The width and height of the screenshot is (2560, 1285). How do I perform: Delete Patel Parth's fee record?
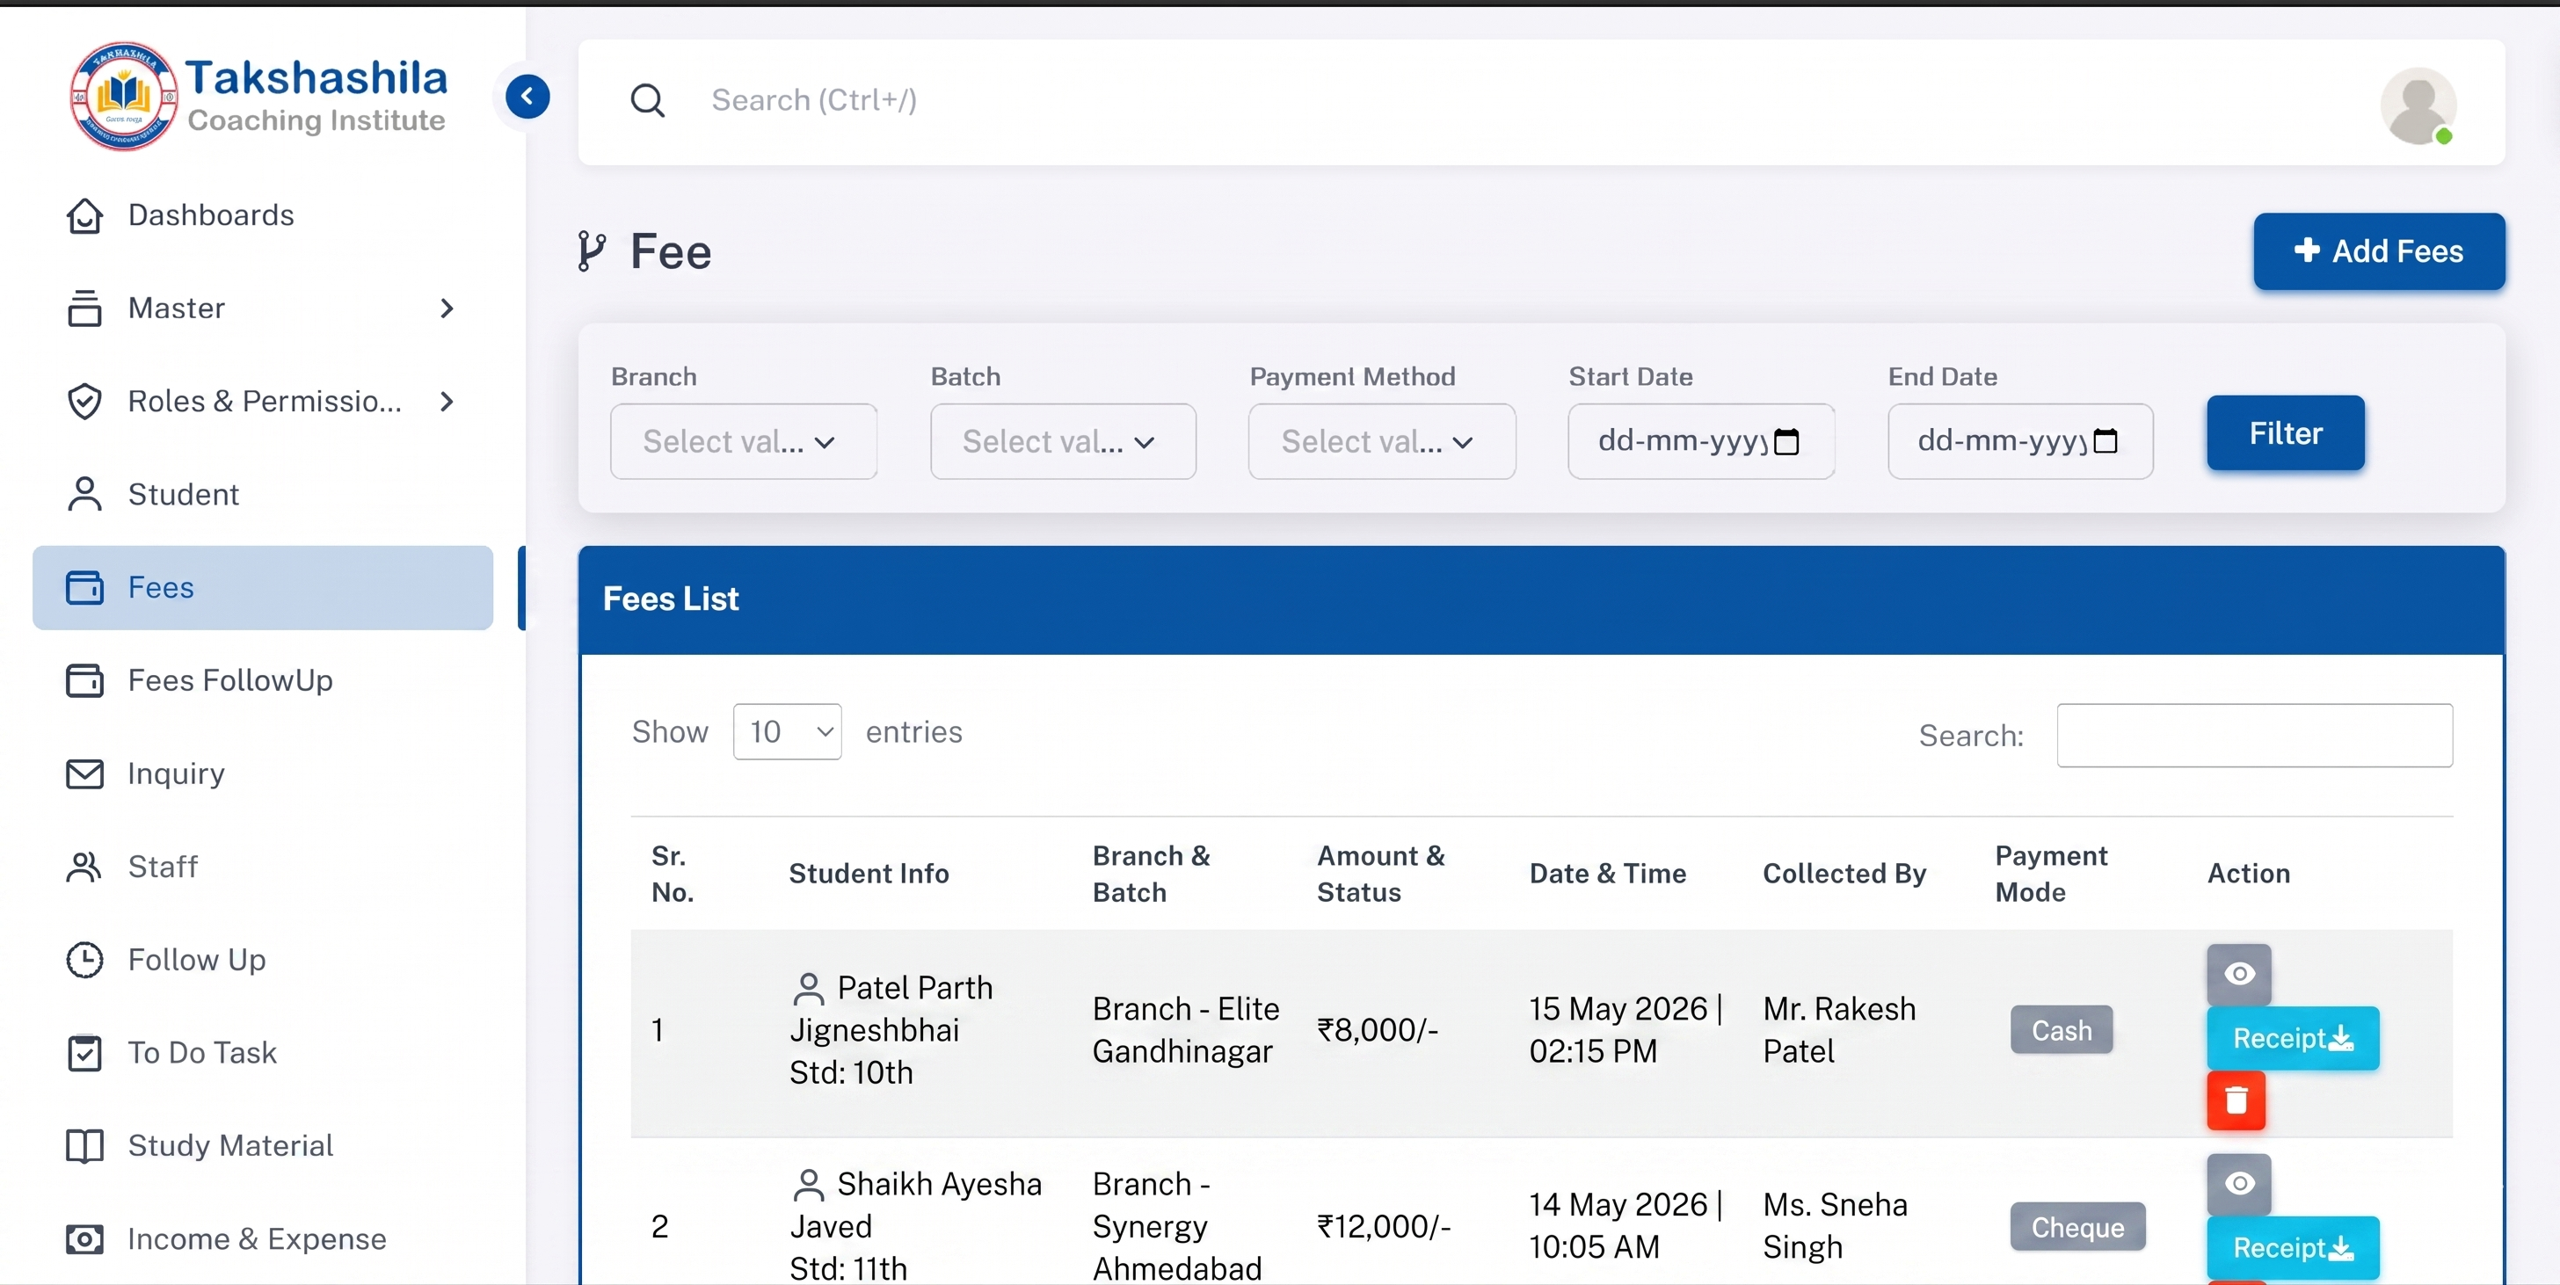(2236, 1100)
